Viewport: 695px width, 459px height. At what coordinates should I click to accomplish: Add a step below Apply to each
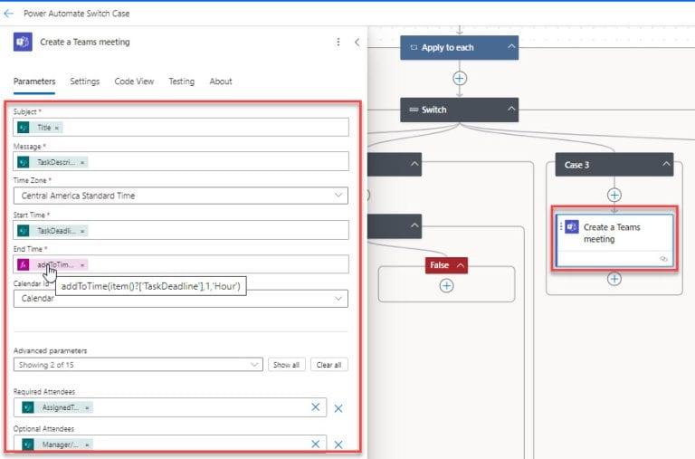[x=460, y=79]
